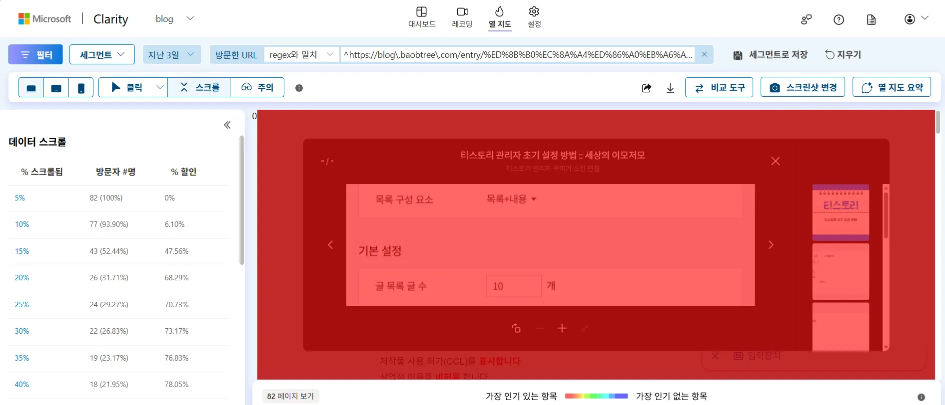
Task: Switch to 클릭 click heatmap mode
Action: 126,87
